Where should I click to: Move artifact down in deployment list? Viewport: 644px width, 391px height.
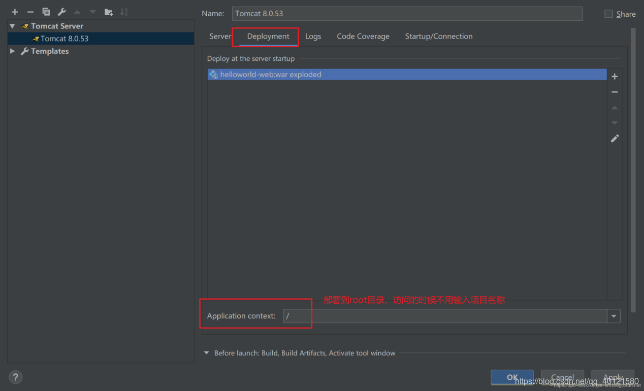tap(615, 123)
